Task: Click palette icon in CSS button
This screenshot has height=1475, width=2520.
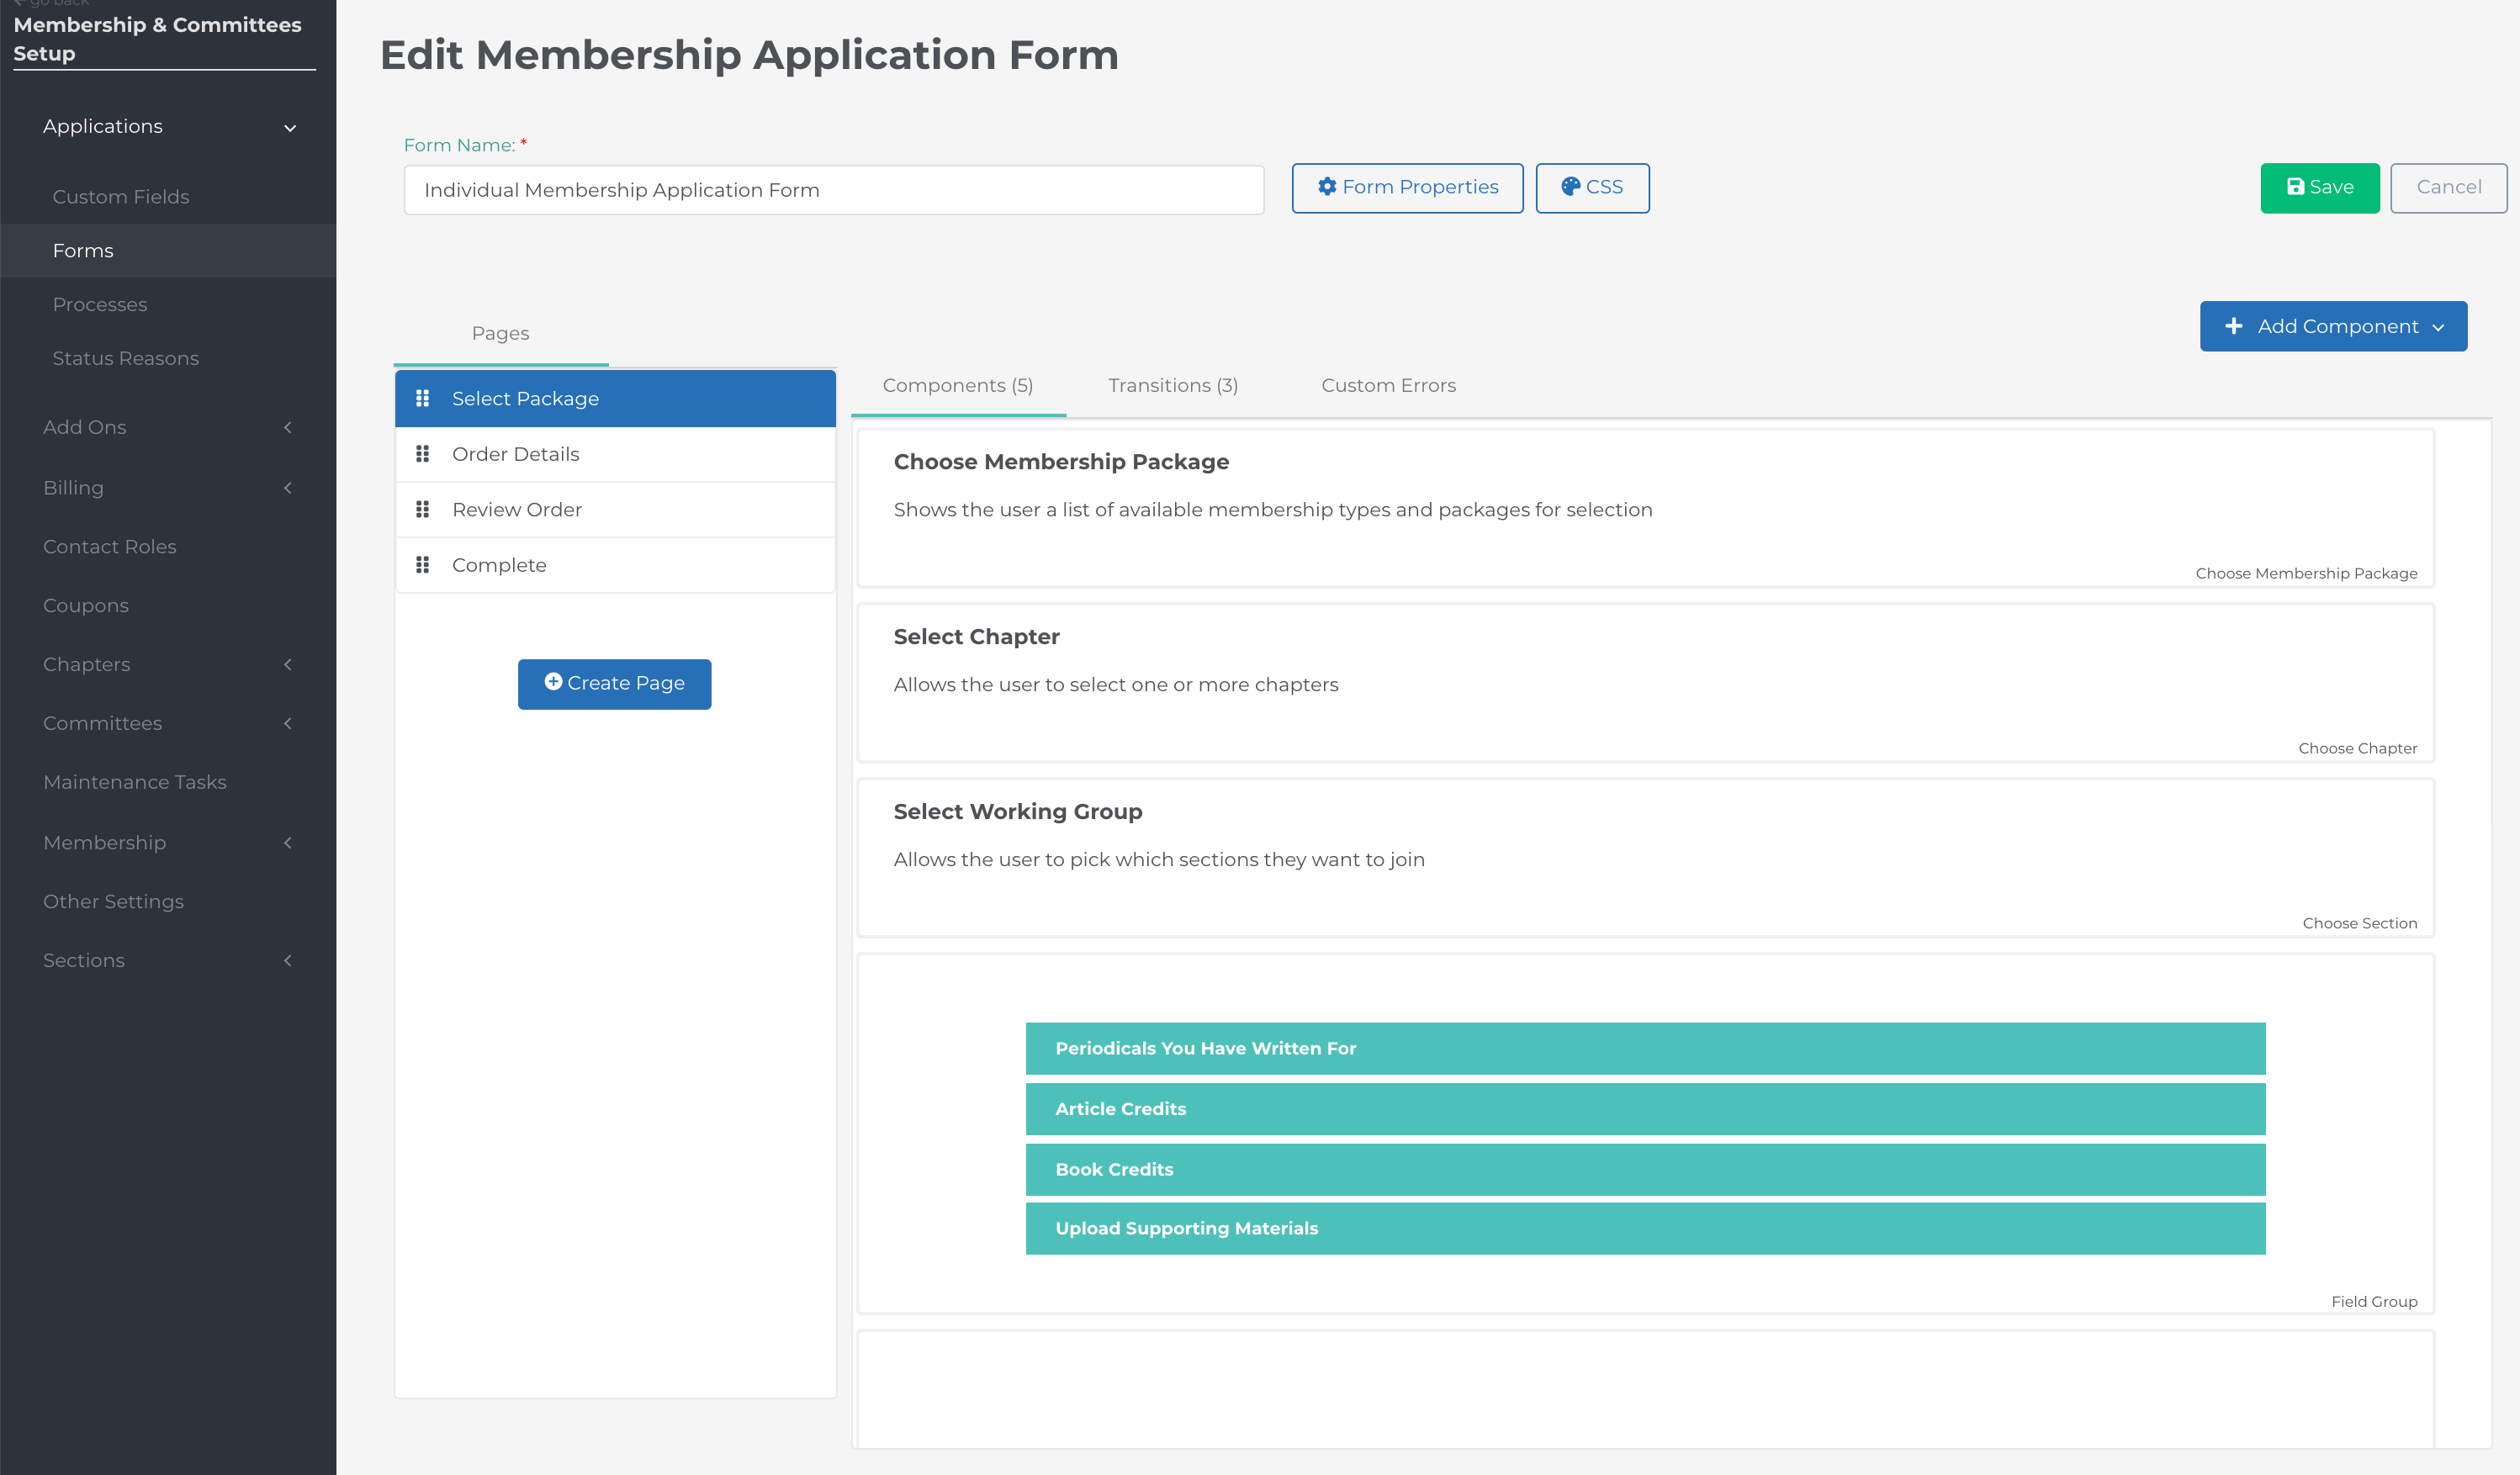Action: (x=1570, y=187)
